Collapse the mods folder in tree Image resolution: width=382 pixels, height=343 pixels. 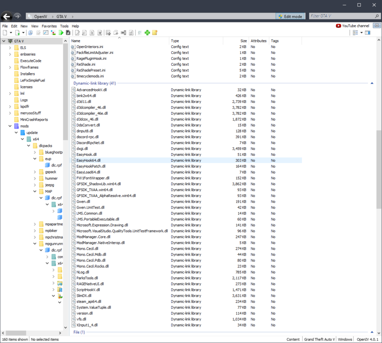10,126
